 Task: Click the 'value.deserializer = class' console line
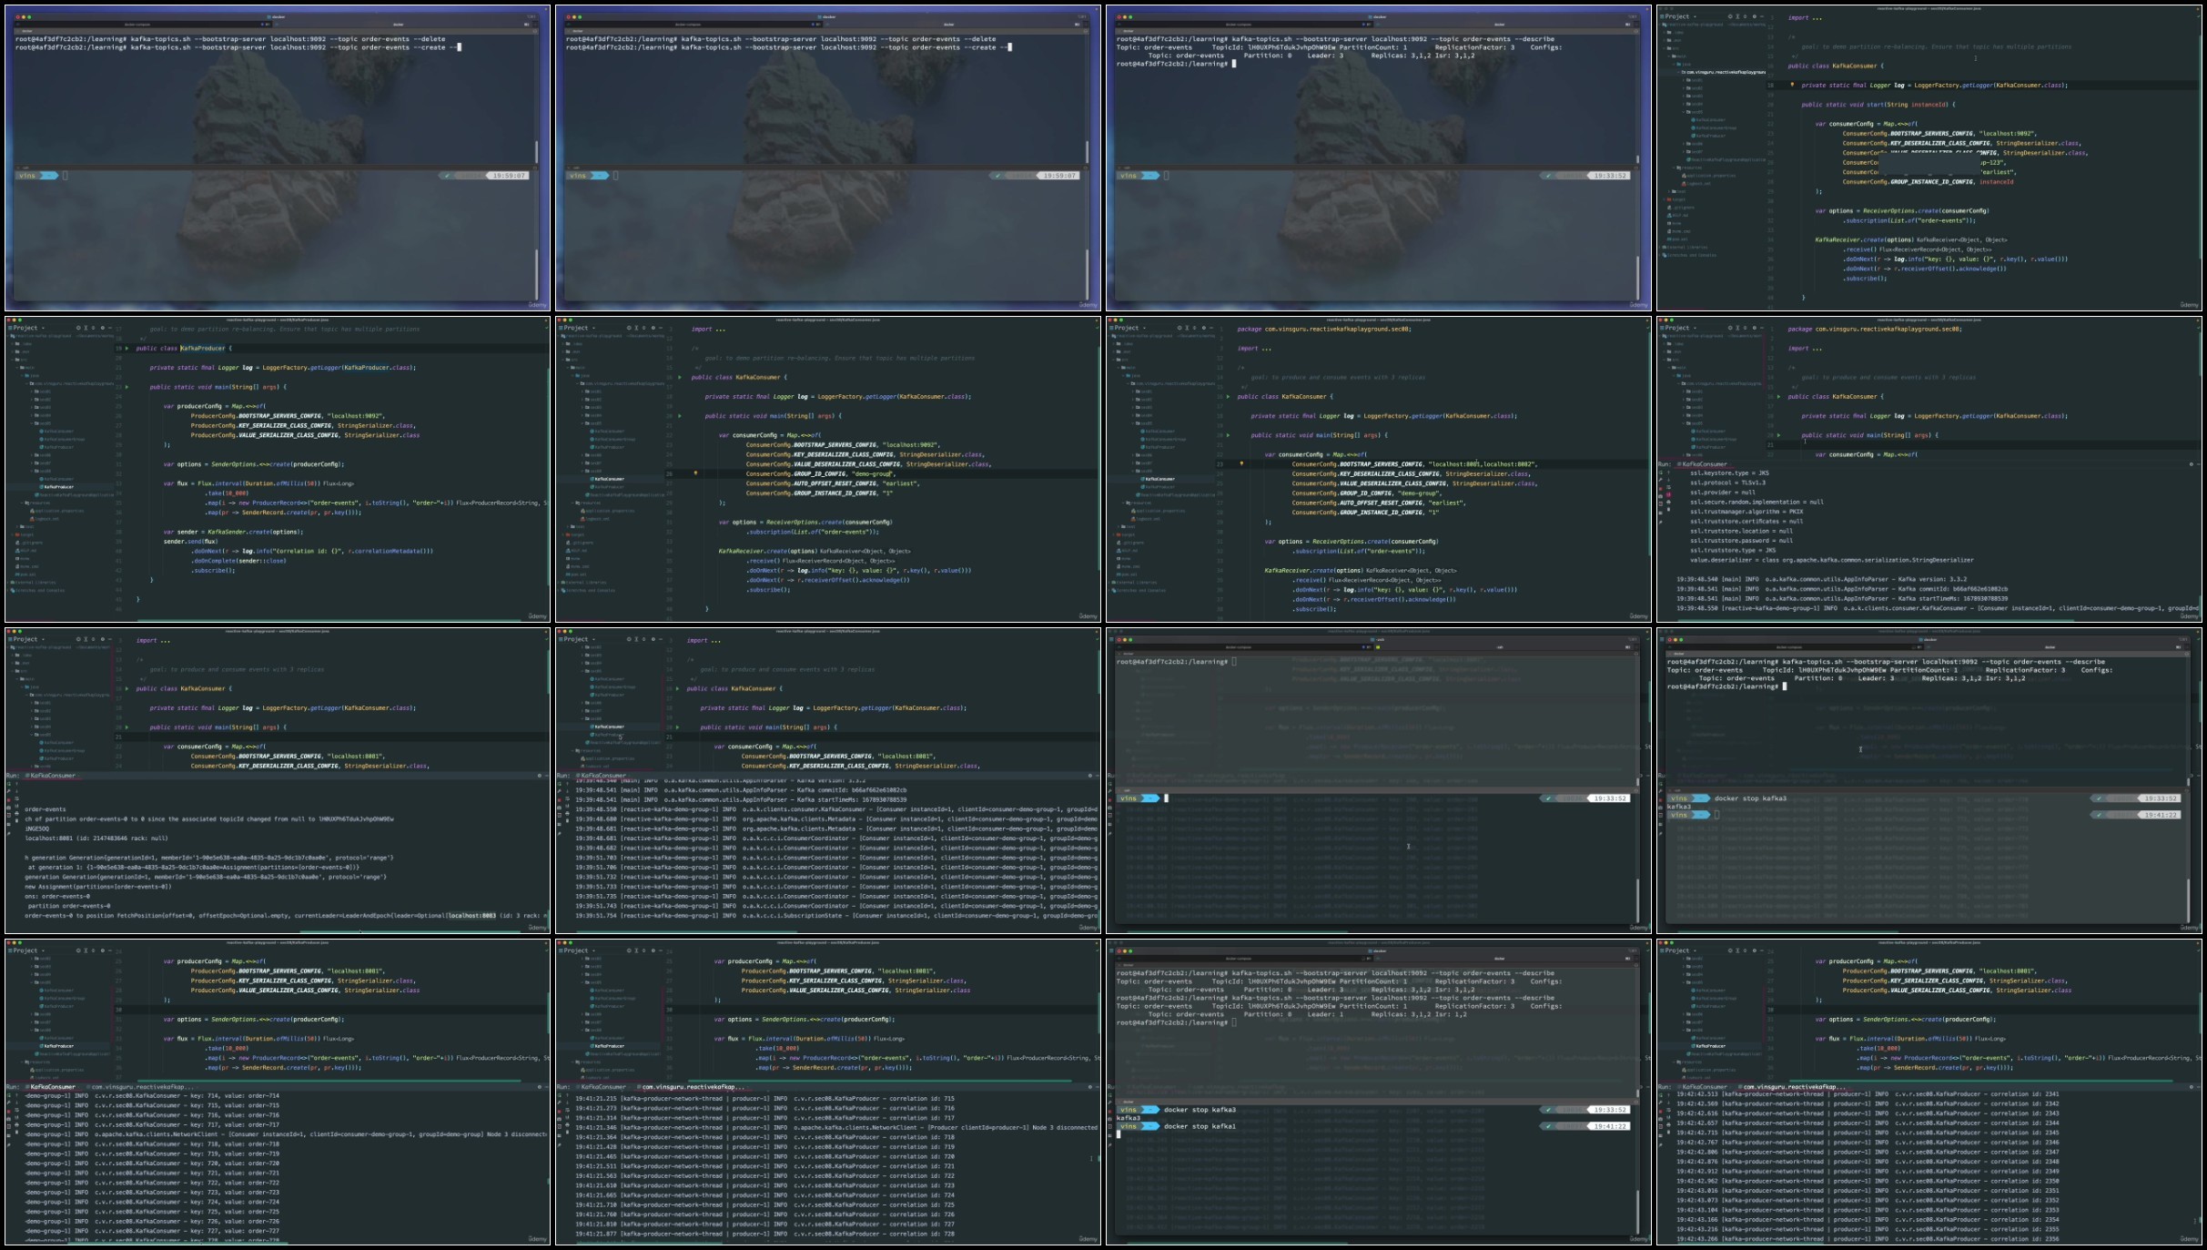tap(1832, 560)
